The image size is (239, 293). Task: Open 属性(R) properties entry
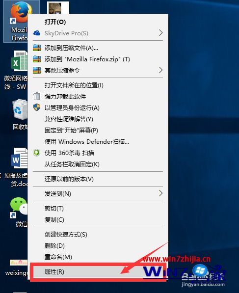[98, 272]
